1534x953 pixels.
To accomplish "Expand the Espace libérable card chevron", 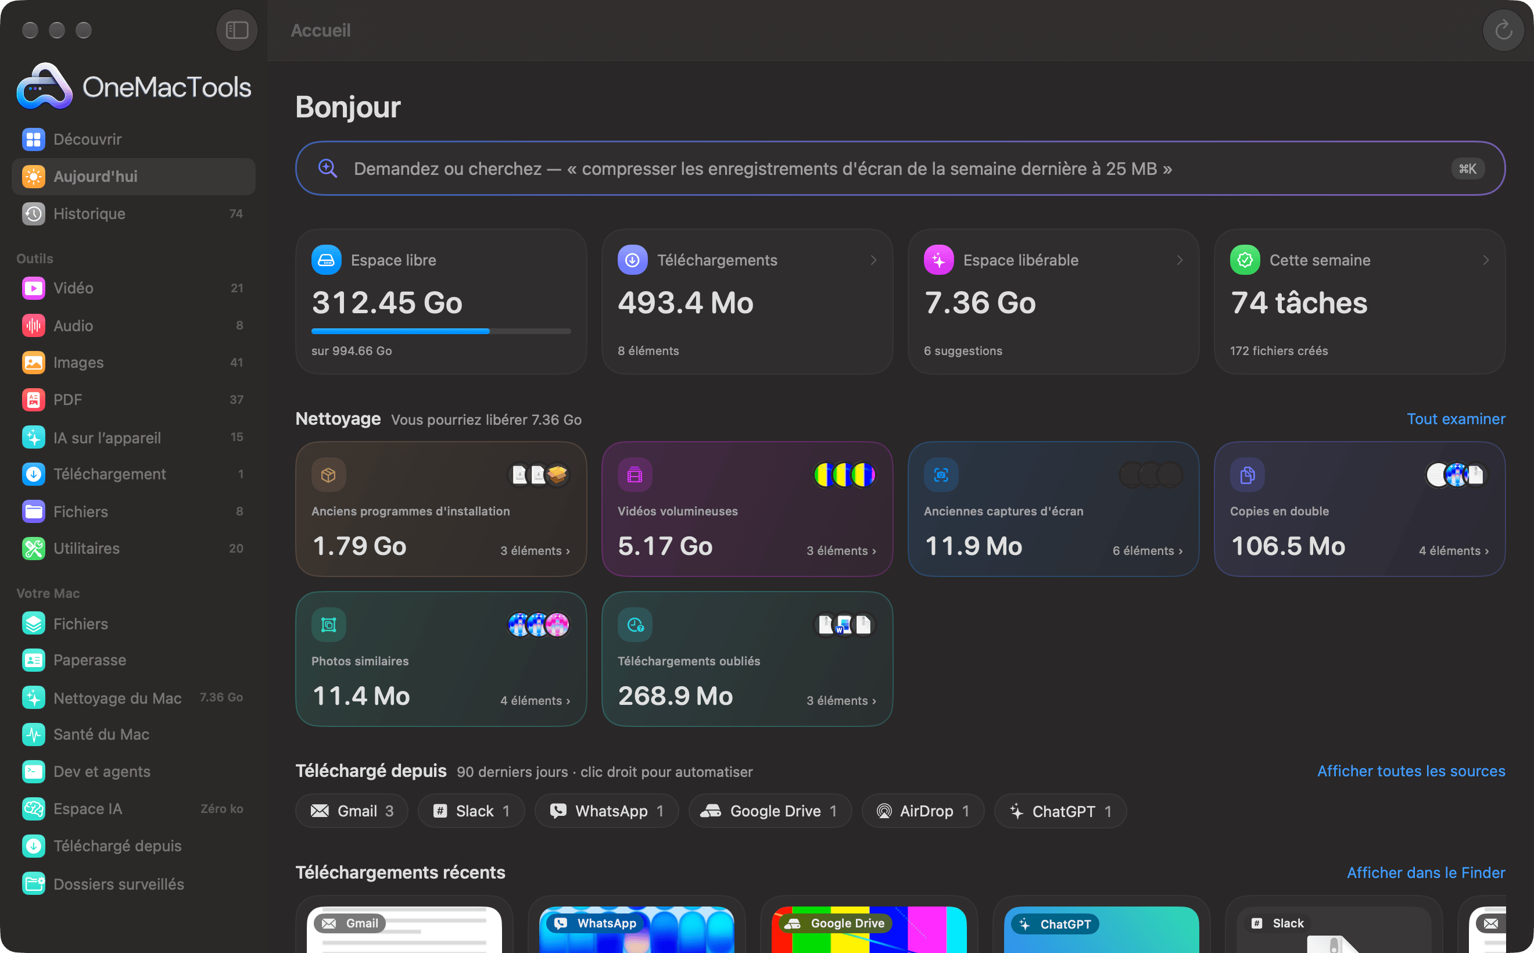I will pos(1180,260).
